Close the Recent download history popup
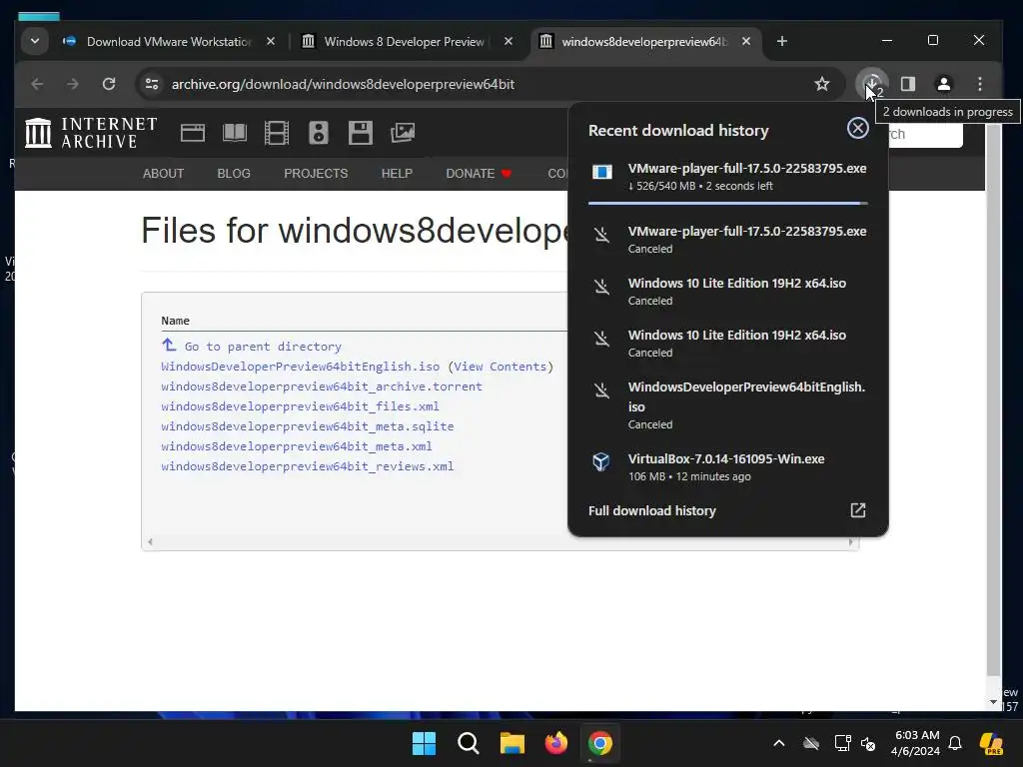The width and height of the screenshot is (1023, 767). pos(857,128)
